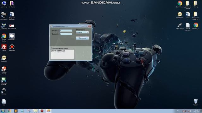Launch Bandicam desktop shortcut

point(12,48)
